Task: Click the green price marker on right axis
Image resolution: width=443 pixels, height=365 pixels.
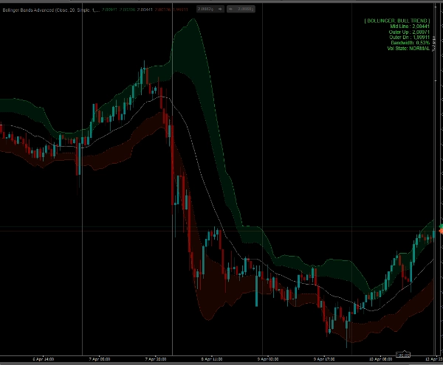Action: coord(441,226)
